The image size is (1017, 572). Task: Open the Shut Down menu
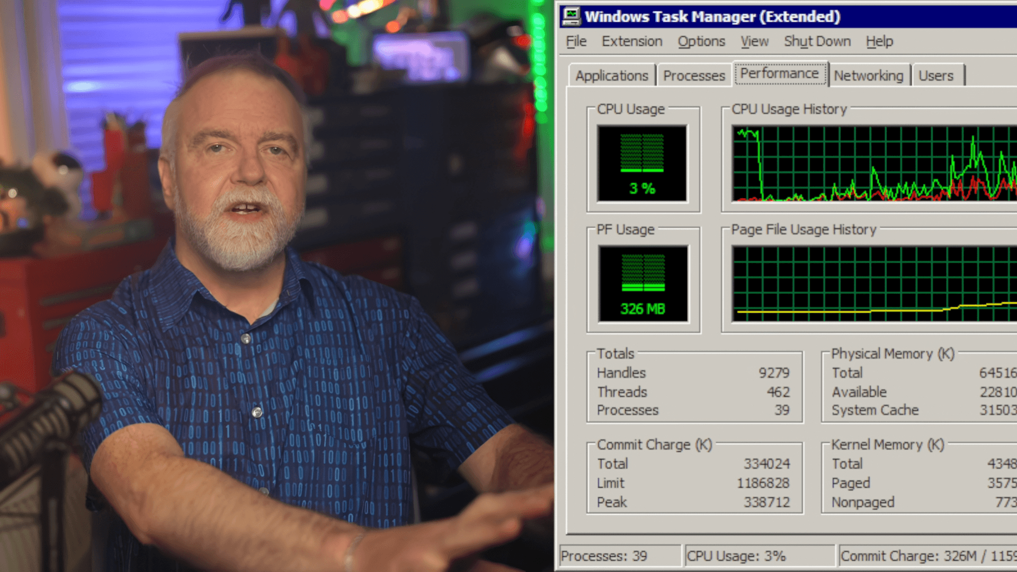817,41
